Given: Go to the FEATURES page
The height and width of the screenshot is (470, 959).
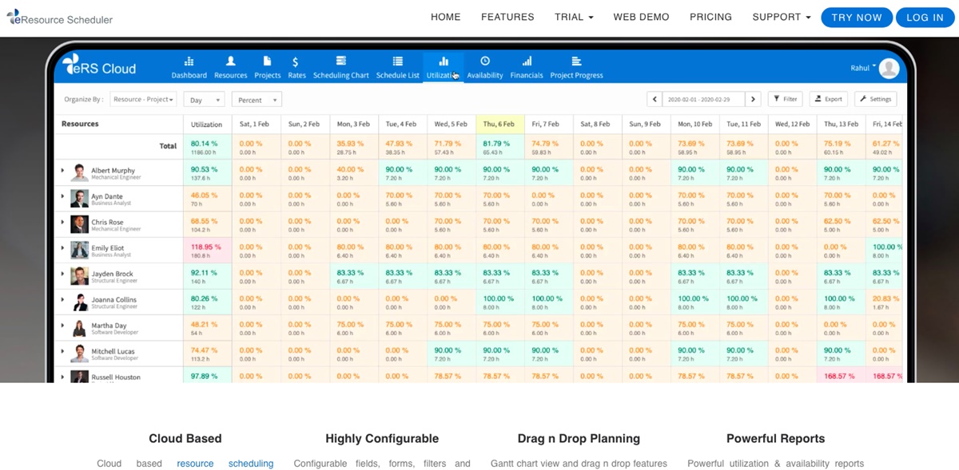Looking at the screenshot, I should 507,17.
